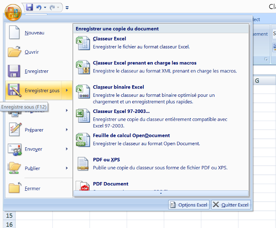The height and width of the screenshot is (228, 276).
Task: Click the Save floppy icon in Quick Access toolbar
Action: (x=29, y=7)
